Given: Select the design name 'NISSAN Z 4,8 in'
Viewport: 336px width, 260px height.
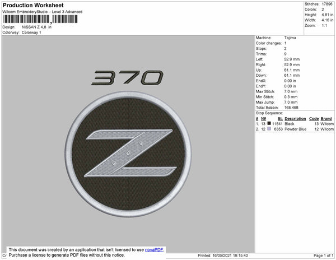Looking at the screenshot, I should coord(36,27).
